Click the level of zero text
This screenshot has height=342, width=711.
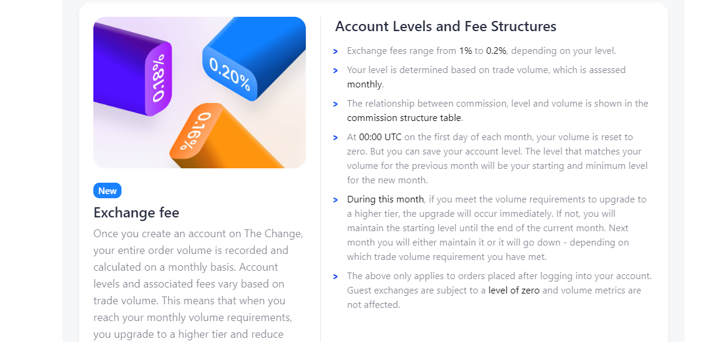point(513,290)
